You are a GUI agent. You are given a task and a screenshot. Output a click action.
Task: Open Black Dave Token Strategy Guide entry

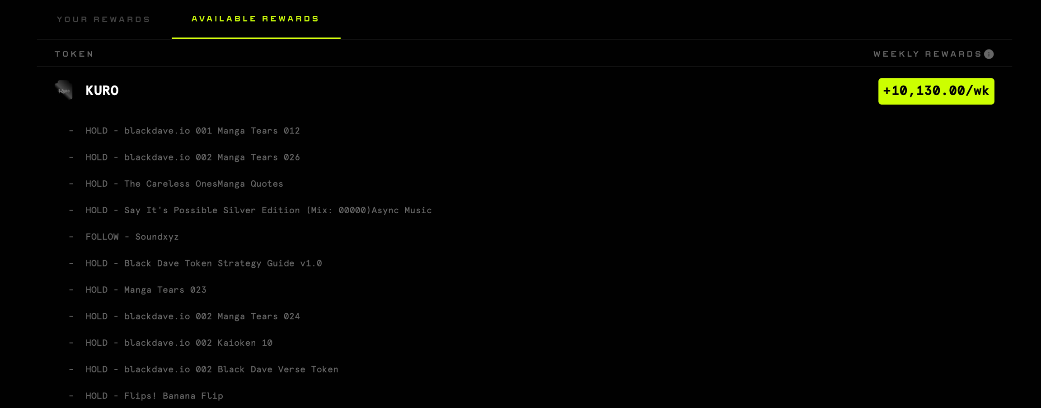pos(204,263)
